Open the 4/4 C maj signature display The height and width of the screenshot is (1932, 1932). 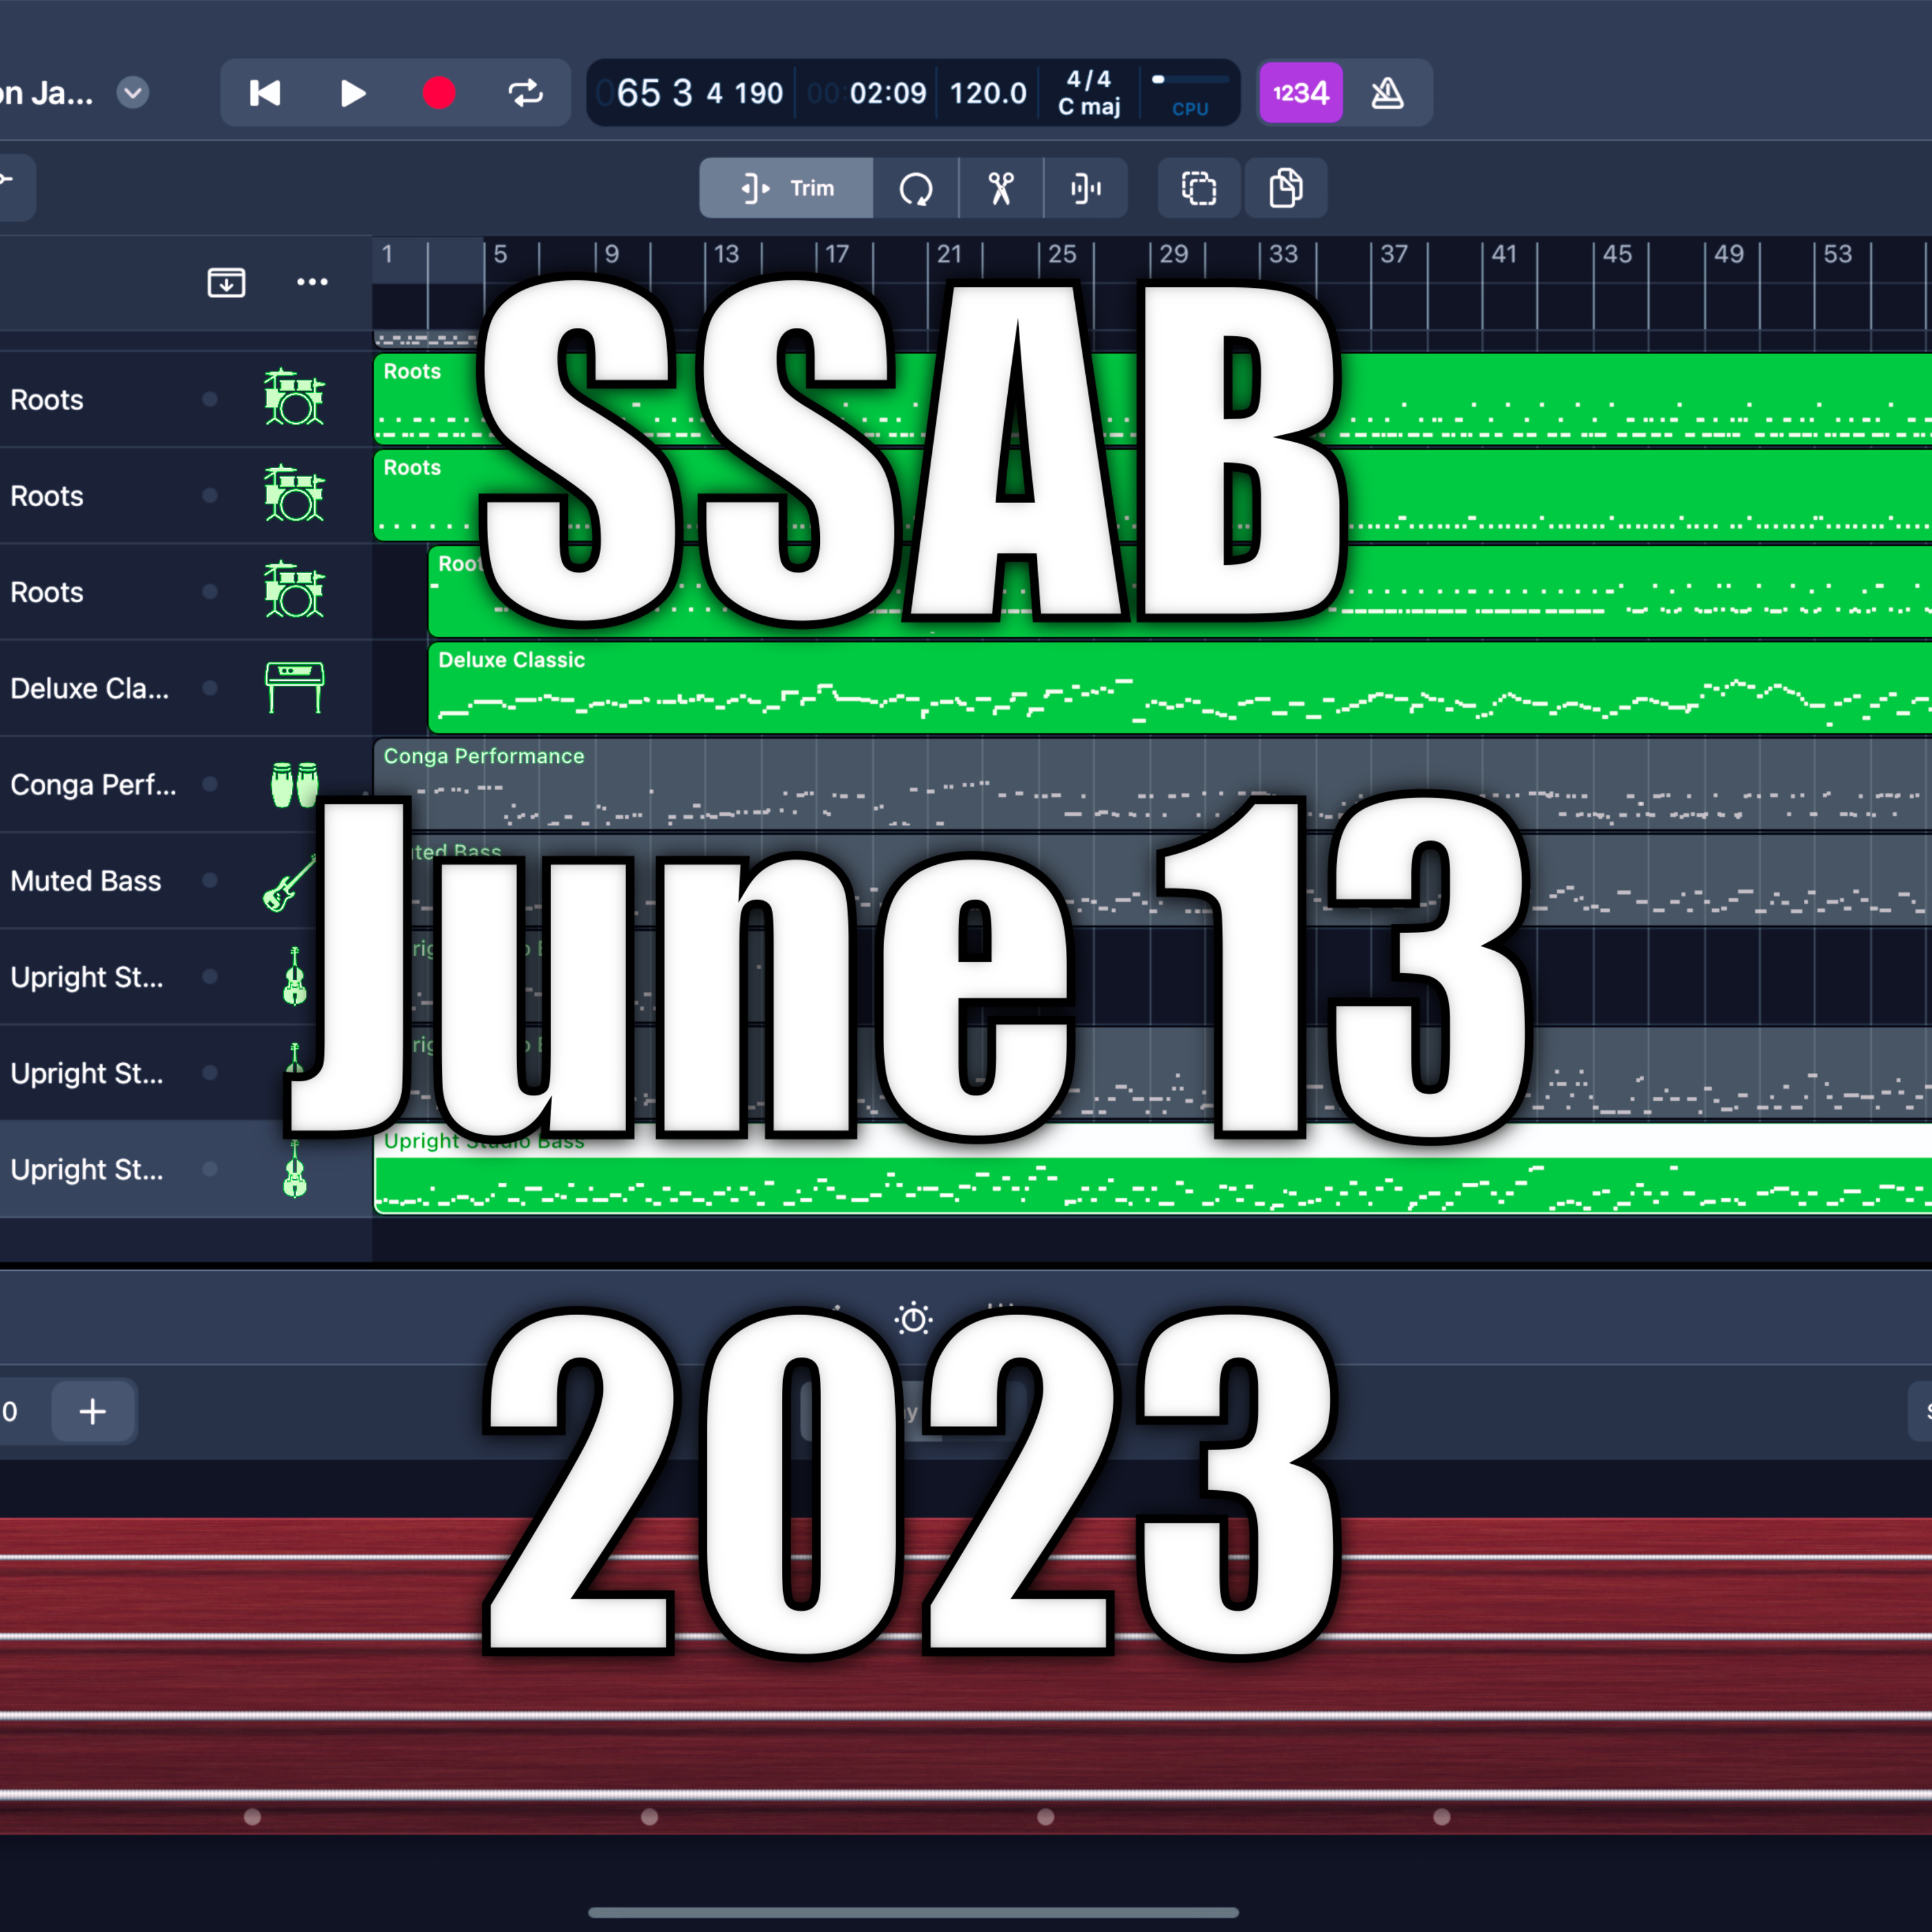coord(1089,93)
